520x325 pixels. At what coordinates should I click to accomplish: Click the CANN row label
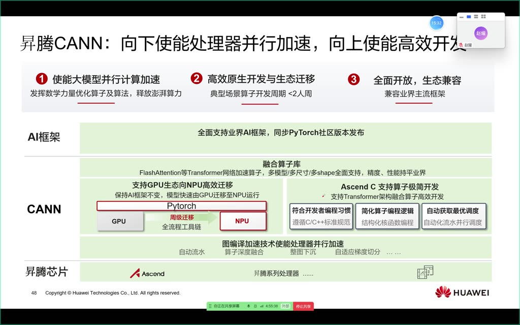[44, 209]
